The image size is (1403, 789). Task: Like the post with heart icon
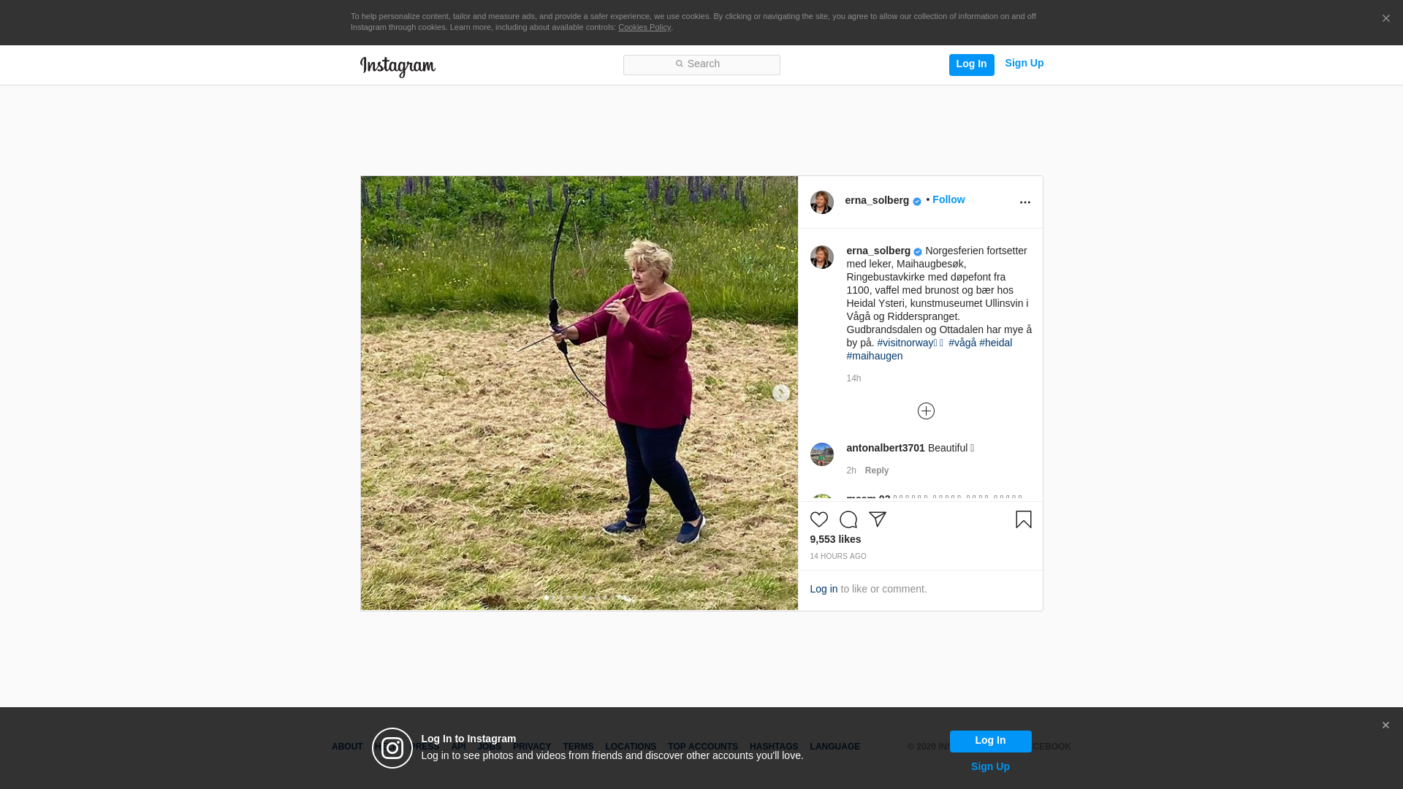pyautogui.click(x=819, y=519)
